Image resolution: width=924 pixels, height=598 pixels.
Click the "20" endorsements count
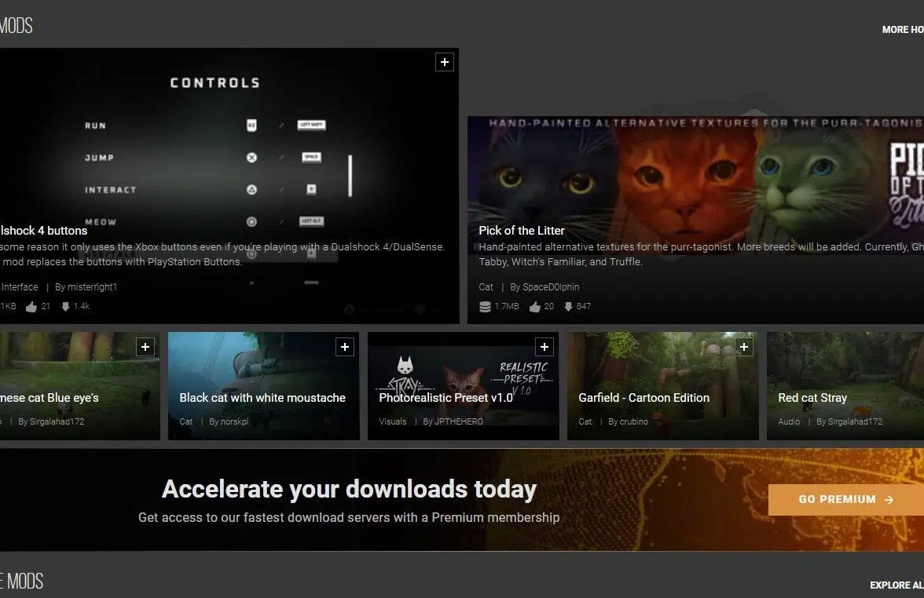548,306
